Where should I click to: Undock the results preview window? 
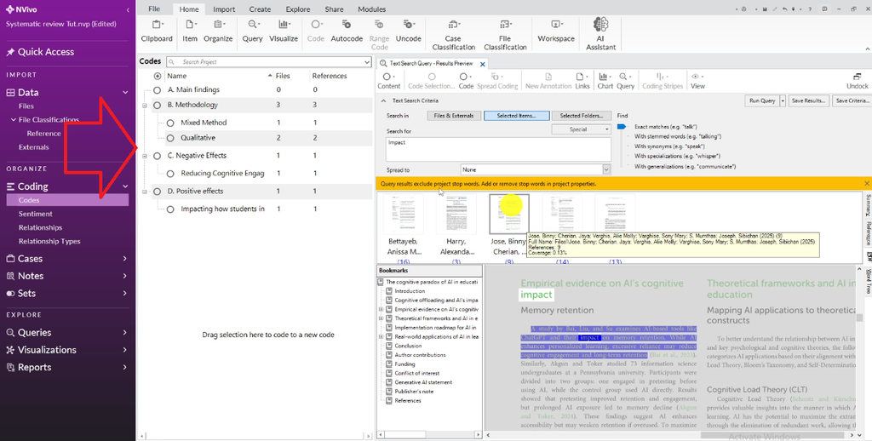(857, 81)
